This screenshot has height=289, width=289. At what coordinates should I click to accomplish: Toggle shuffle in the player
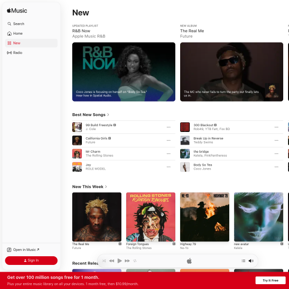click(x=104, y=261)
